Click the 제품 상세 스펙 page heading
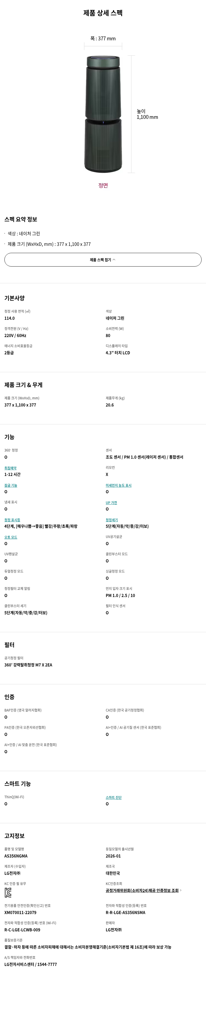 (103, 13)
